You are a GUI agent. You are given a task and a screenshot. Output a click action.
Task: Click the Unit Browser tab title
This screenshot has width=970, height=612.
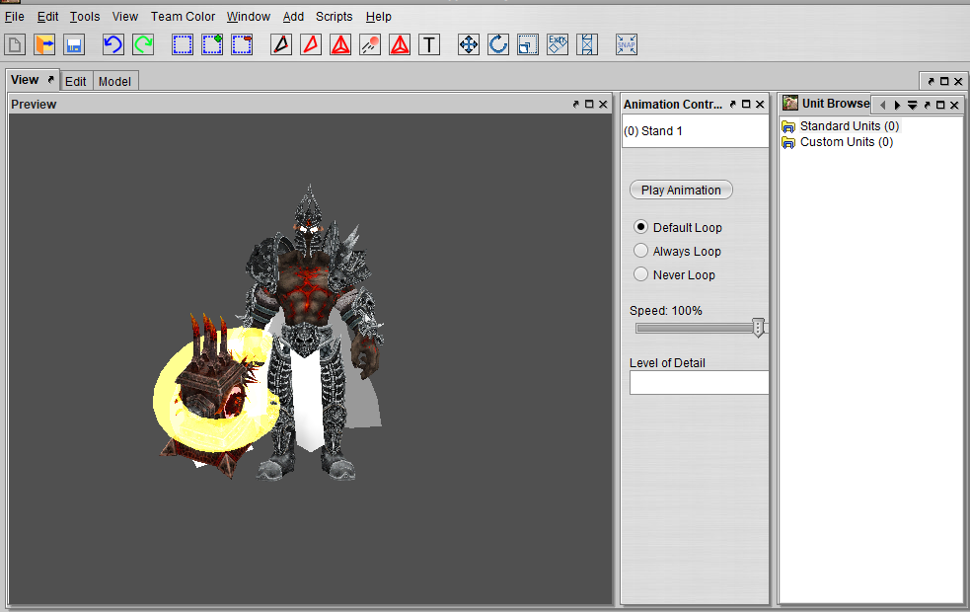pyautogui.click(x=836, y=104)
